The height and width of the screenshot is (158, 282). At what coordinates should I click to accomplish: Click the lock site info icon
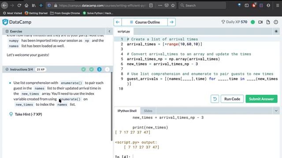[56, 6]
